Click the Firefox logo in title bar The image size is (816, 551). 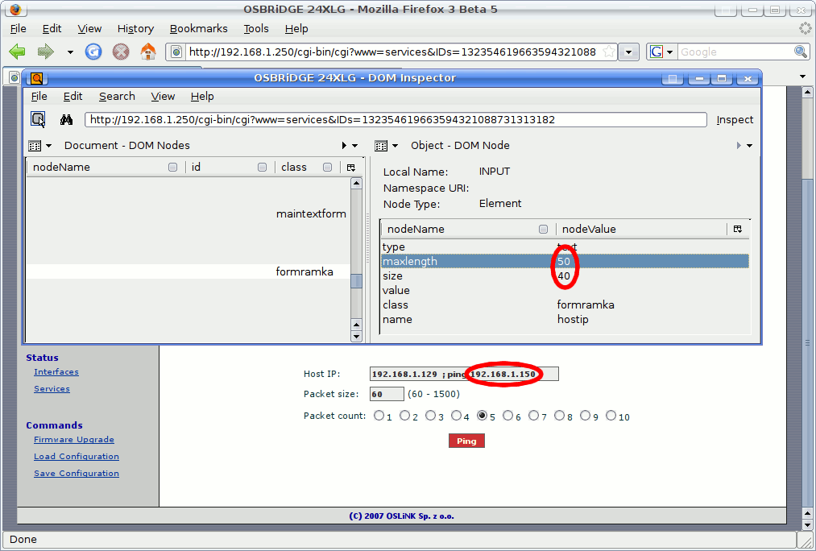pyautogui.click(x=15, y=10)
